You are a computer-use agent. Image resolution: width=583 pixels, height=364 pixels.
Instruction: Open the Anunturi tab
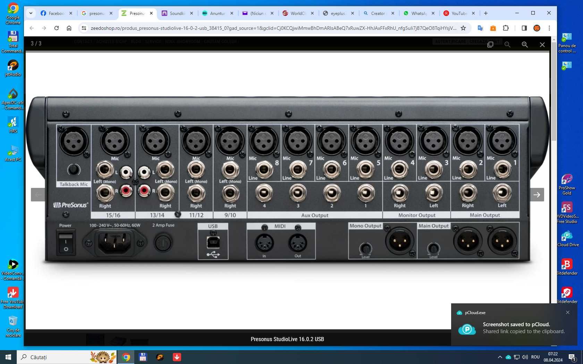(218, 13)
